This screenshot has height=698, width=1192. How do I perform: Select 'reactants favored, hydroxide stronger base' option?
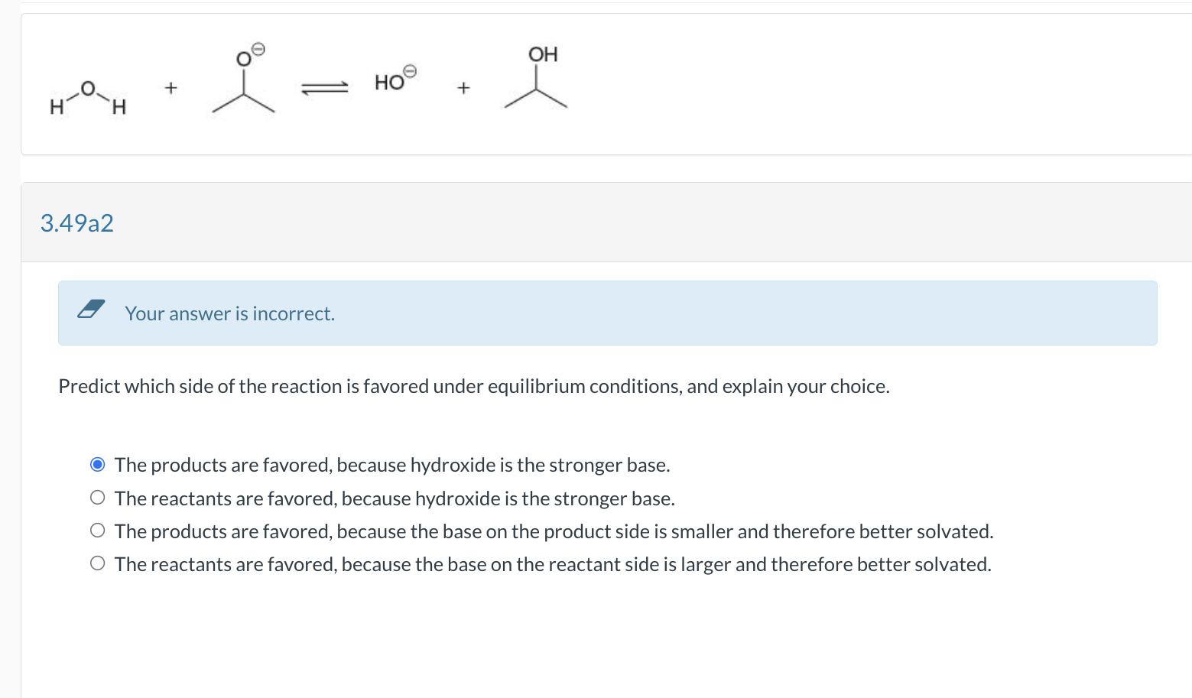(97, 498)
